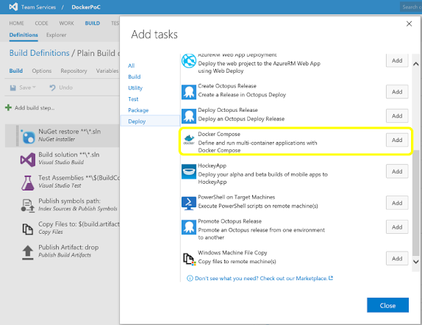Open the HOME hub menu
Viewport: 422px width, 325px height.
(x=16, y=23)
